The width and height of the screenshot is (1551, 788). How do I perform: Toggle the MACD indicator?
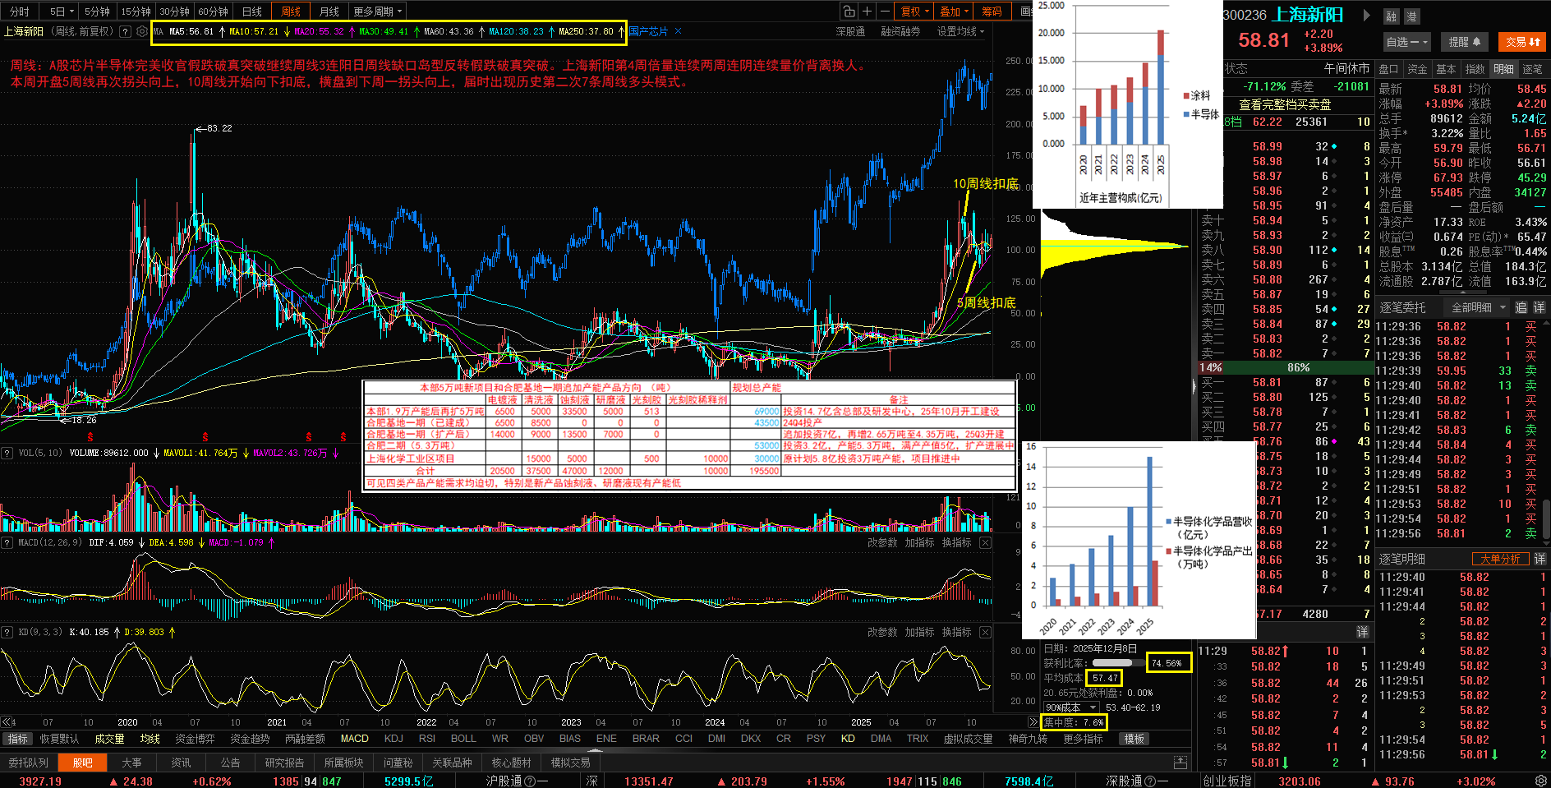354,739
